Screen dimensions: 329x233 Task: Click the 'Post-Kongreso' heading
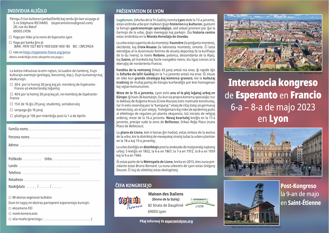(x=299, y=186)
